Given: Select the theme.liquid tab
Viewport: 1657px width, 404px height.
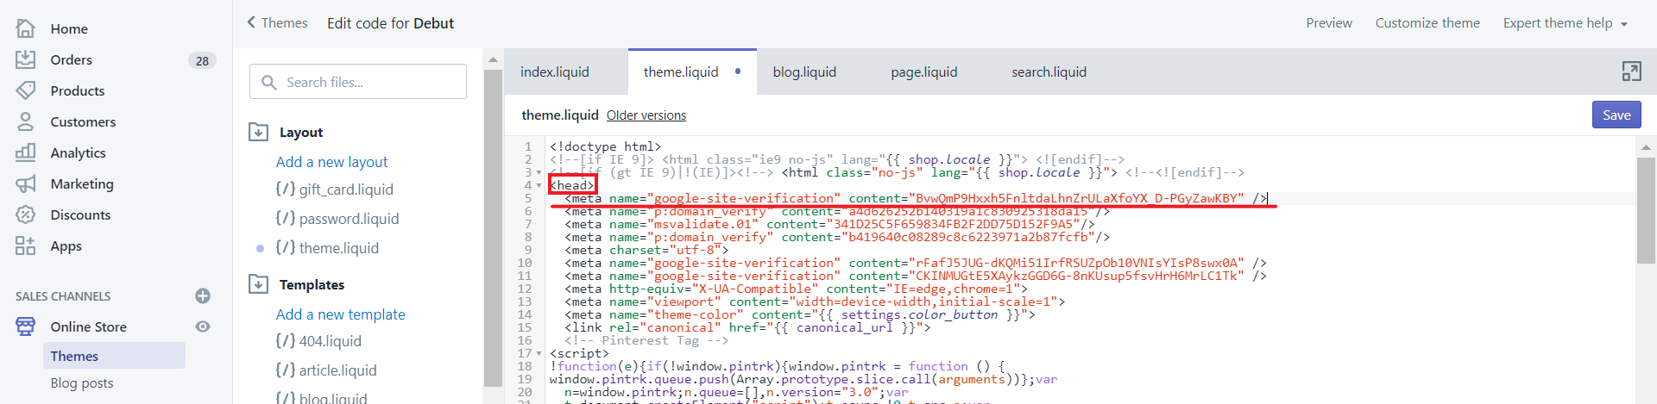Looking at the screenshot, I should (692, 71).
